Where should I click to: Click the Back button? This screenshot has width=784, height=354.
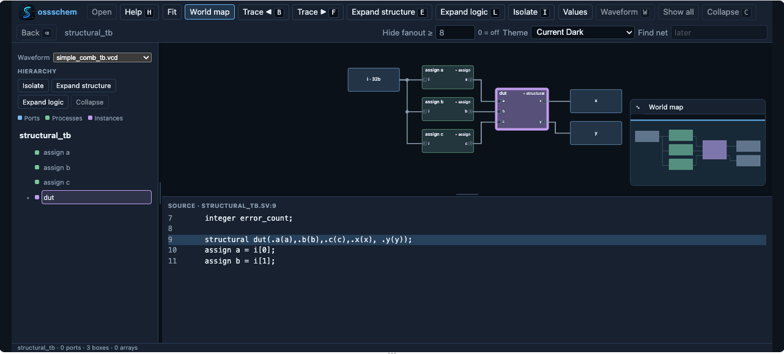click(x=37, y=32)
